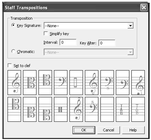
Task: Select the rectangular percussion clef icon
Action: (76, 83)
